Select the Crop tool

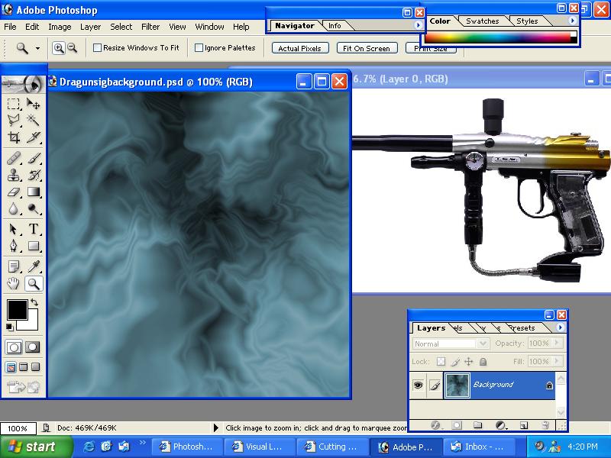[x=14, y=138]
